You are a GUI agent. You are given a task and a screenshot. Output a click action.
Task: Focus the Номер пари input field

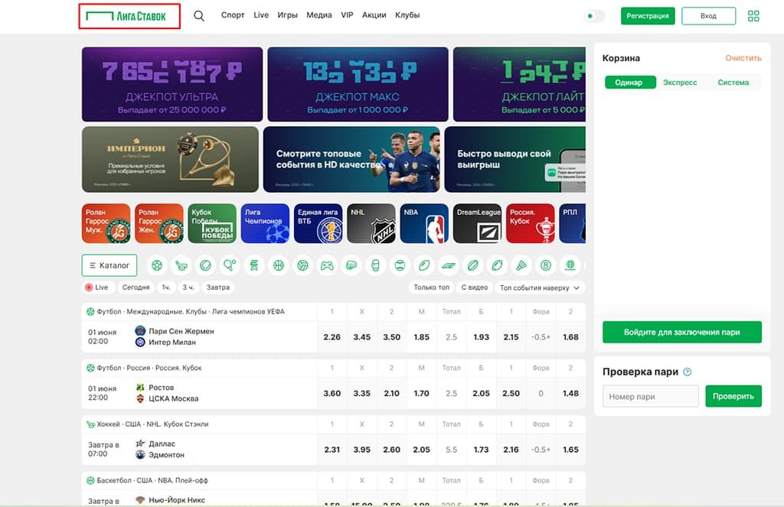click(x=651, y=396)
